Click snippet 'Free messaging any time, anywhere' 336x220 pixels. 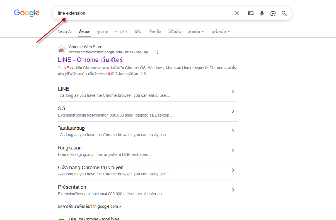tap(90, 154)
